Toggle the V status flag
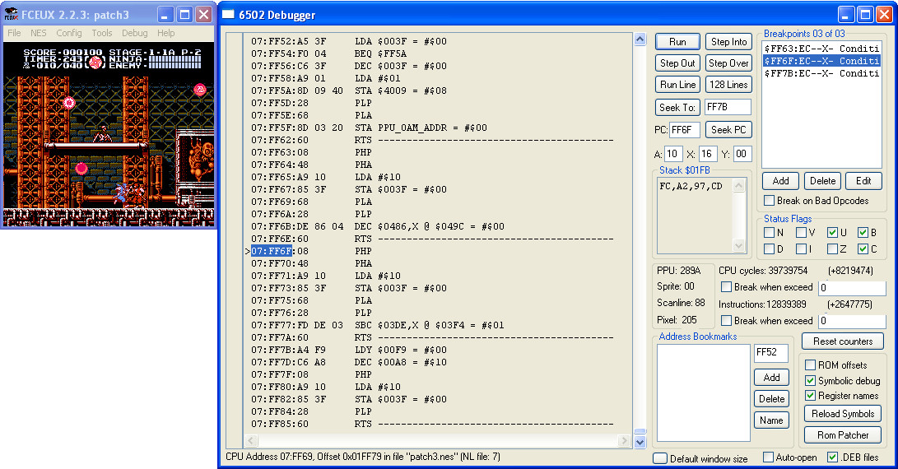The image size is (898, 469). tap(801, 233)
